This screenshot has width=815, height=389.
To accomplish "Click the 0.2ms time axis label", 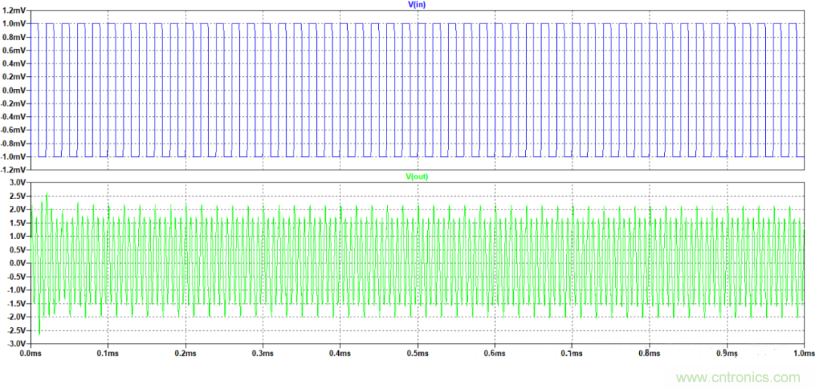I will (x=185, y=353).
